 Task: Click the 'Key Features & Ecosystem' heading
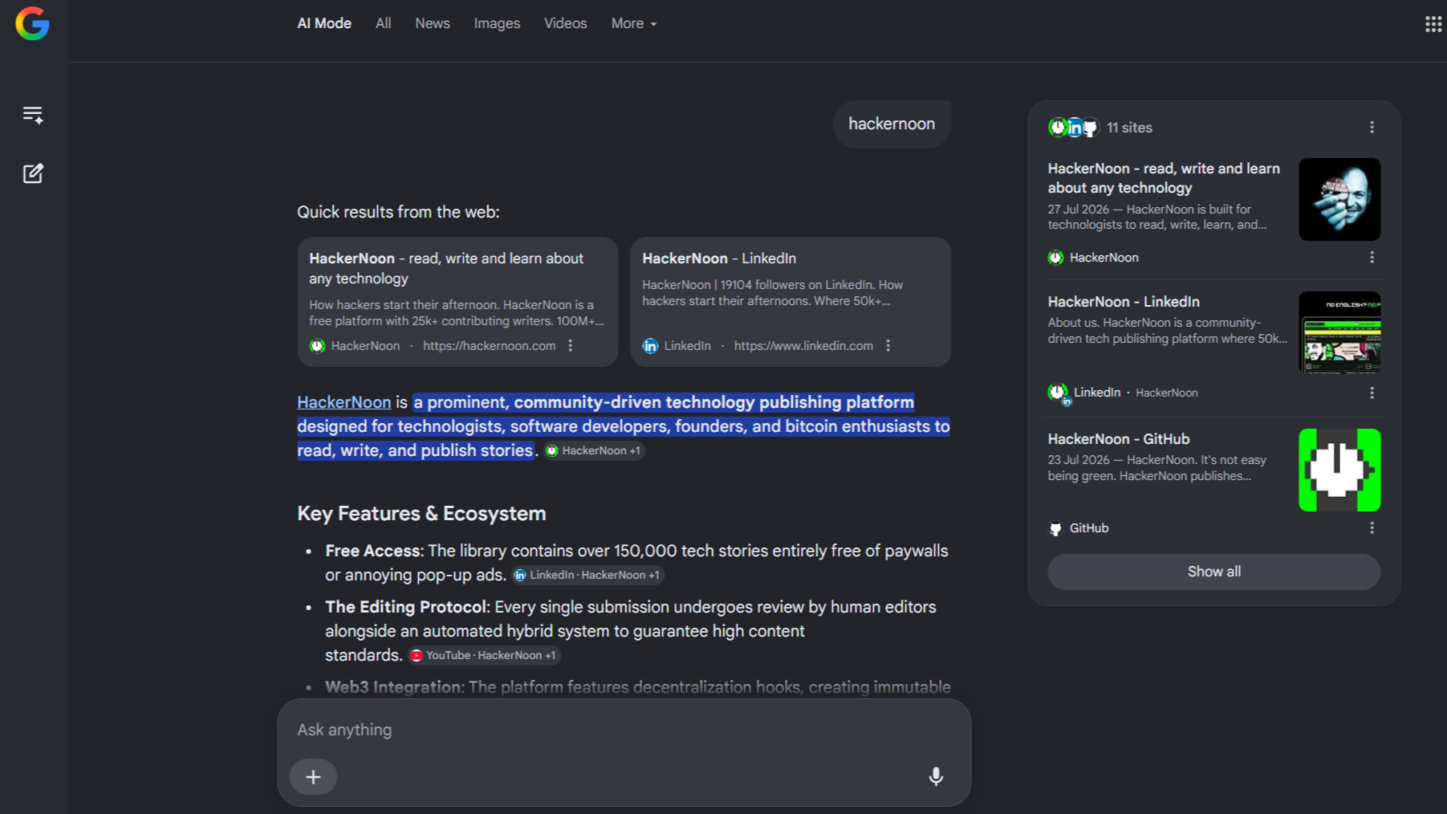tap(421, 514)
